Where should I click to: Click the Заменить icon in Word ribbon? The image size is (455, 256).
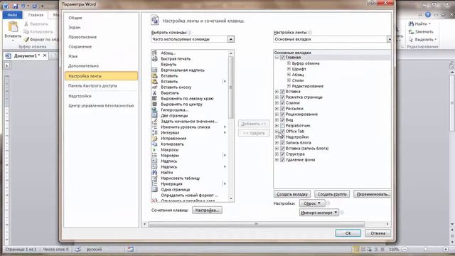(411, 31)
